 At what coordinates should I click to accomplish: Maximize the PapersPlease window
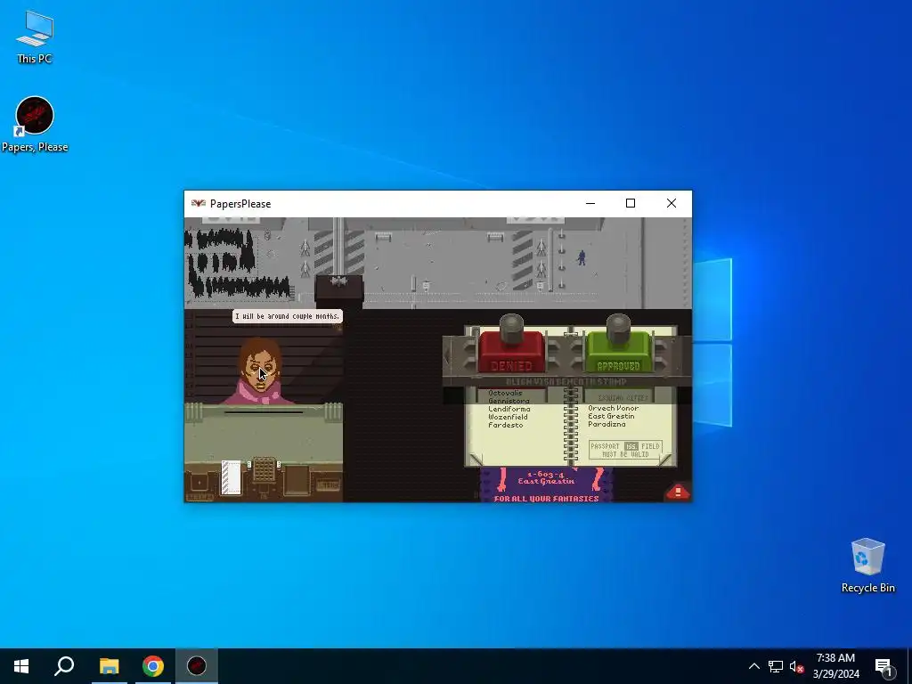(631, 203)
